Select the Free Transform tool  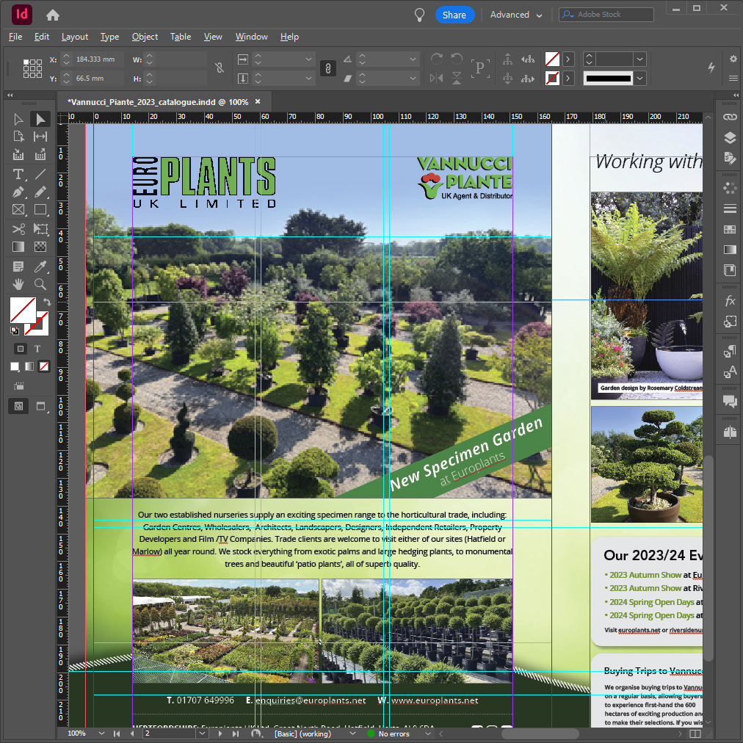pyautogui.click(x=40, y=229)
